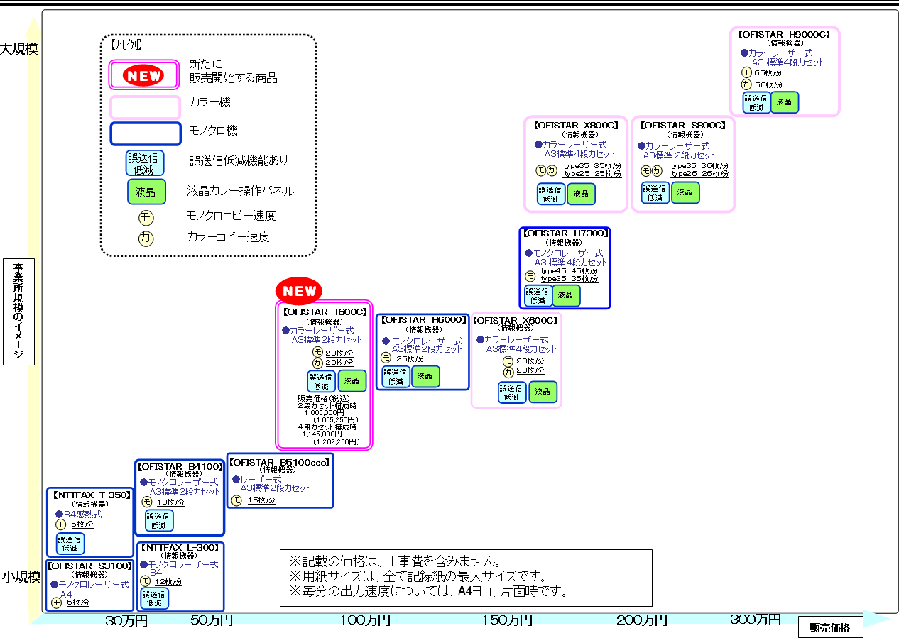
Task: Click the モ icon beside 16枚/分 in B5100eco
Action: tap(238, 500)
